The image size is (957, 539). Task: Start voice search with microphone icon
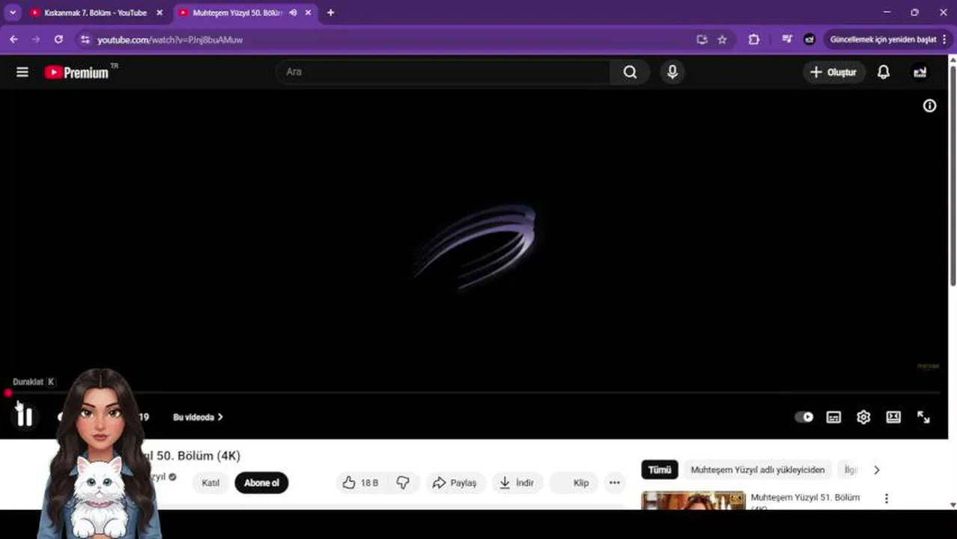click(x=672, y=72)
